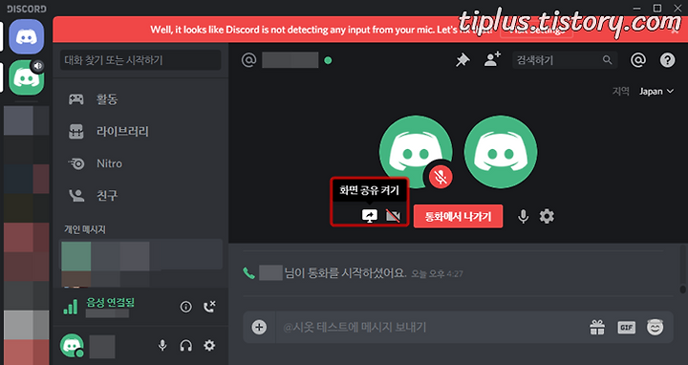Click 통화에서 나가기 leave call button
The width and height of the screenshot is (688, 365).
[458, 216]
